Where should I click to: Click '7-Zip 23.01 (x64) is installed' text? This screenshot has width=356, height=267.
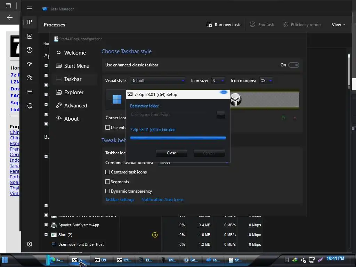click(153, 130)
